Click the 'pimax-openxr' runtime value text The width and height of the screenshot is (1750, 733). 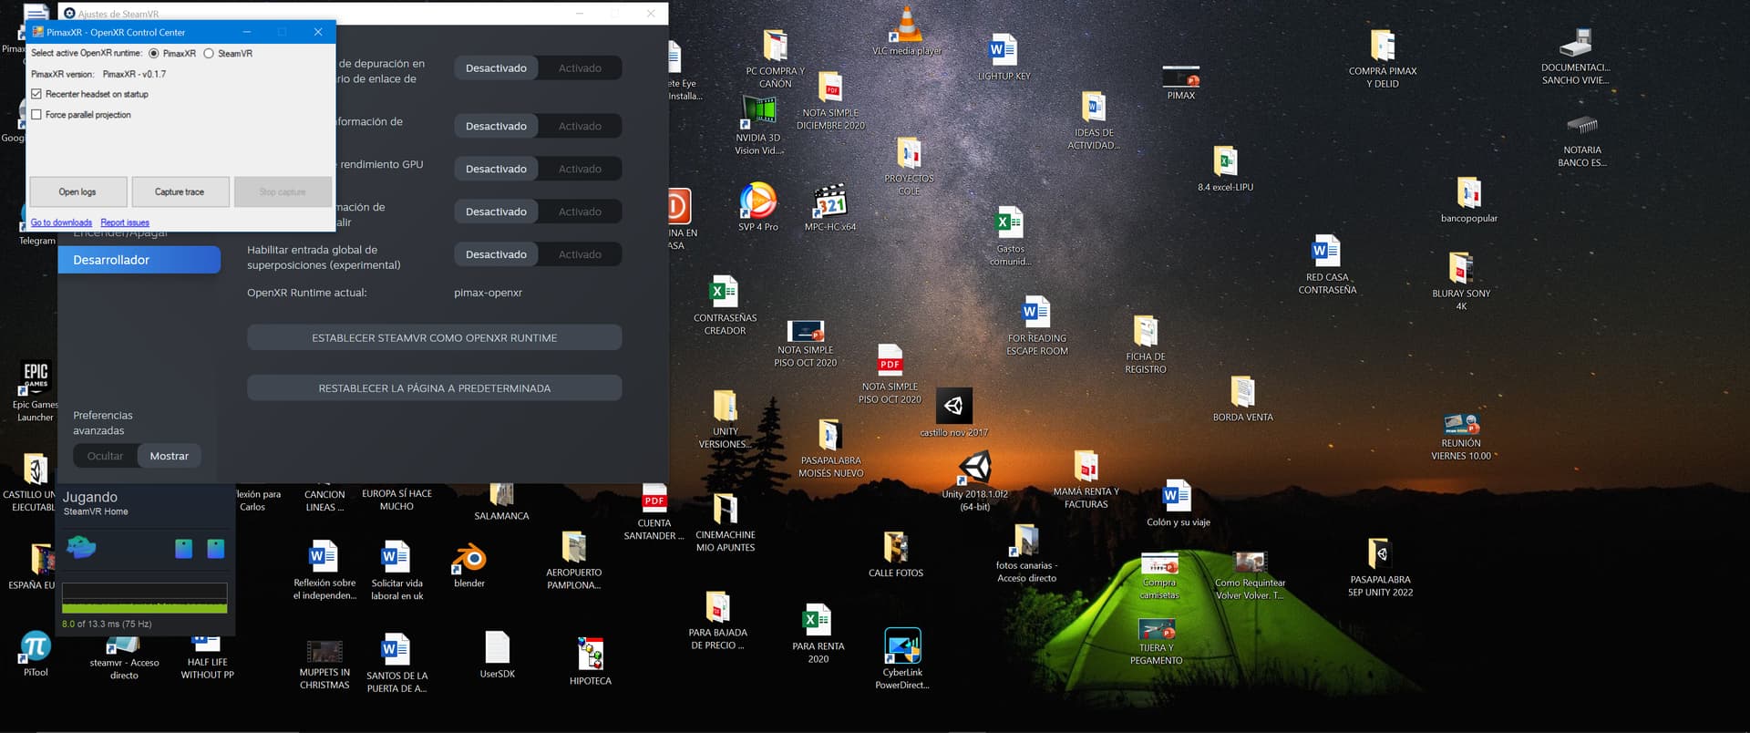click(489, 293)
